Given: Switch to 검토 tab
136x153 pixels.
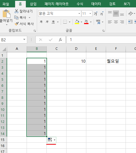Looking at the screenshot, I should tap(112, 4).
